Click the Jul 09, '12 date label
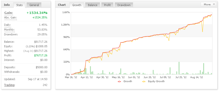Viewport: 219px width, 91px height. click(x=165, y=77)
